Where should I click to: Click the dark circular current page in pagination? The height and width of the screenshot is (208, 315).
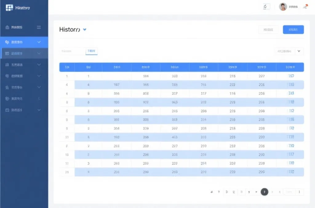click(264, 192)
